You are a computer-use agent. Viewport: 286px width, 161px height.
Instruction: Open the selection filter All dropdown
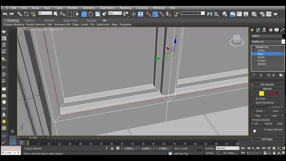point(45,13)
